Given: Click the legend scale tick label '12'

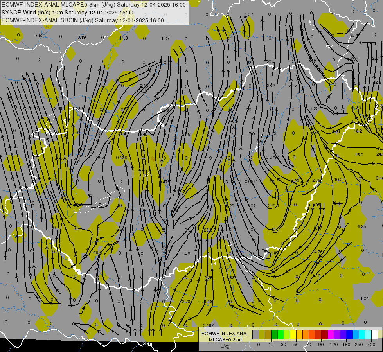Looking at the screenshot, I should click(x=271, y=345).
